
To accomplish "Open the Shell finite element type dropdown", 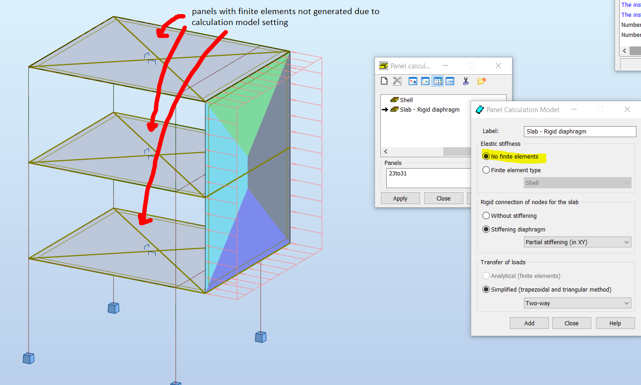I will pyautogui.click(x=577, y=182).
